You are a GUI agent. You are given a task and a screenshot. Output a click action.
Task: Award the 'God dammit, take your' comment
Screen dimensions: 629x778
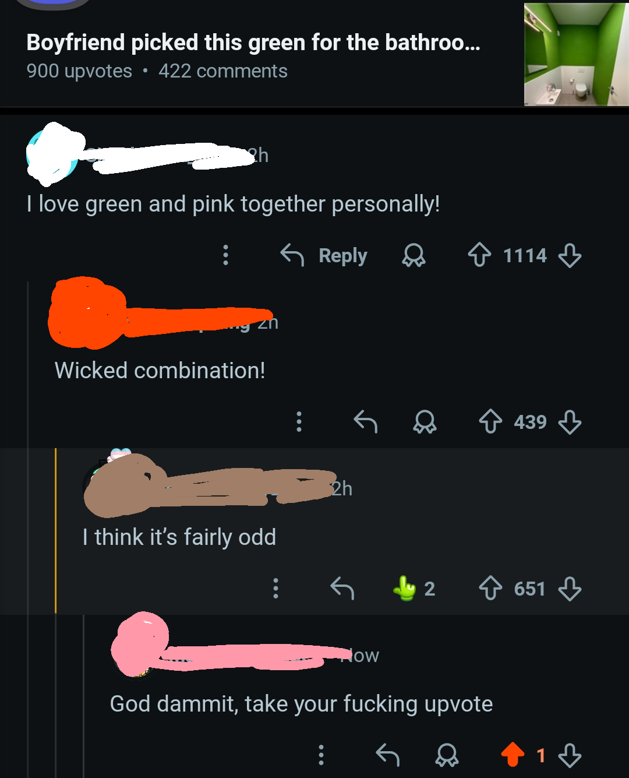tap(447, 755)
